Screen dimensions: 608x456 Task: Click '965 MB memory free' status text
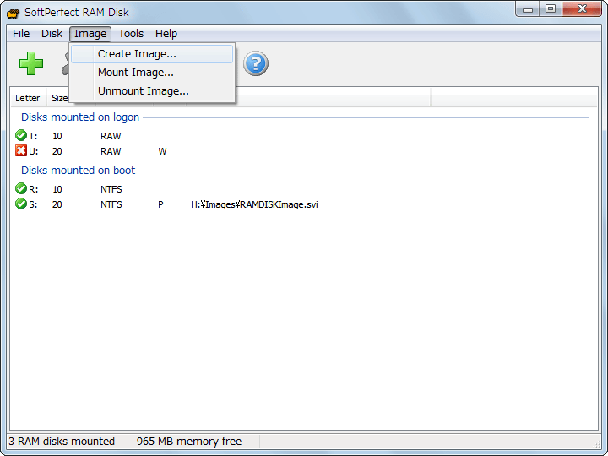(x=189, y=442)
